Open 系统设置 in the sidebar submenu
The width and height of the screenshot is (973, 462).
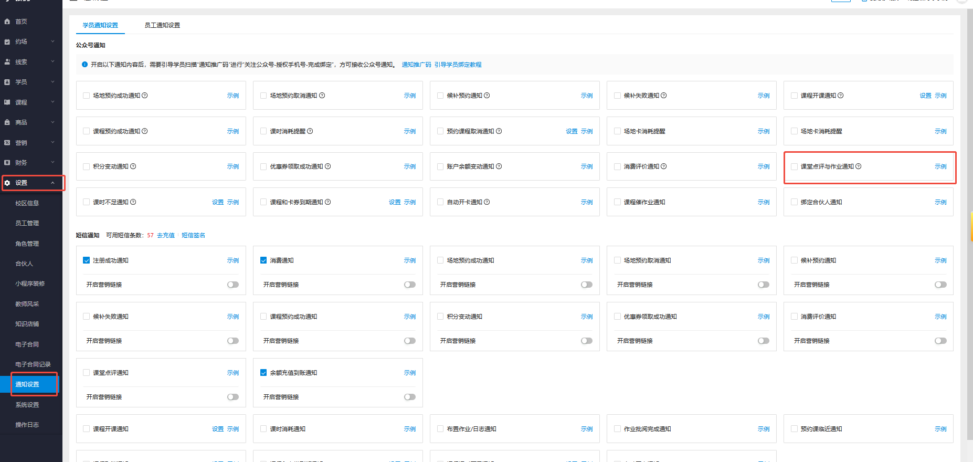(x=27, y=405)
